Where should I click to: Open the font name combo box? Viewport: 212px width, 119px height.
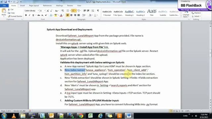(31, 11)
